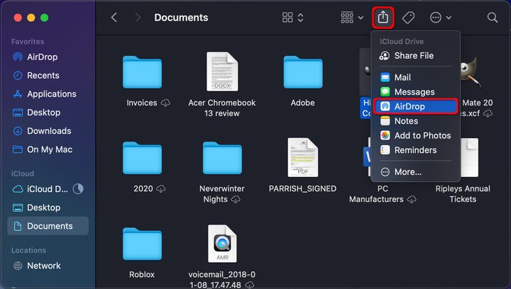
Task: Open iCloud Drive in the sidebar
Action: tap(48, 189)
